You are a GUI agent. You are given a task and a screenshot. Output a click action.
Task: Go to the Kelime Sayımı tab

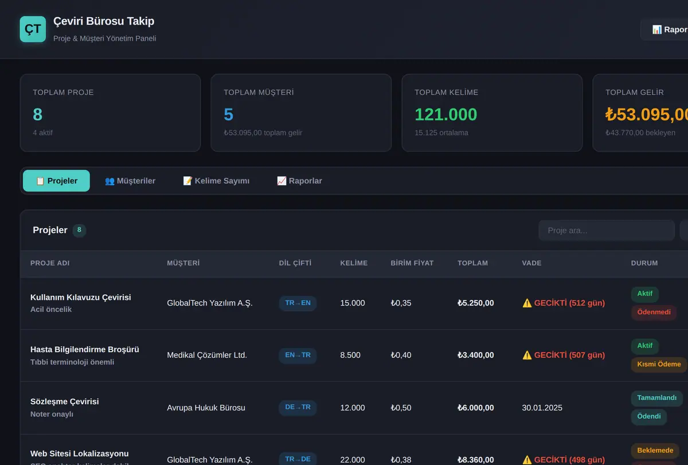tap(216, 181)
